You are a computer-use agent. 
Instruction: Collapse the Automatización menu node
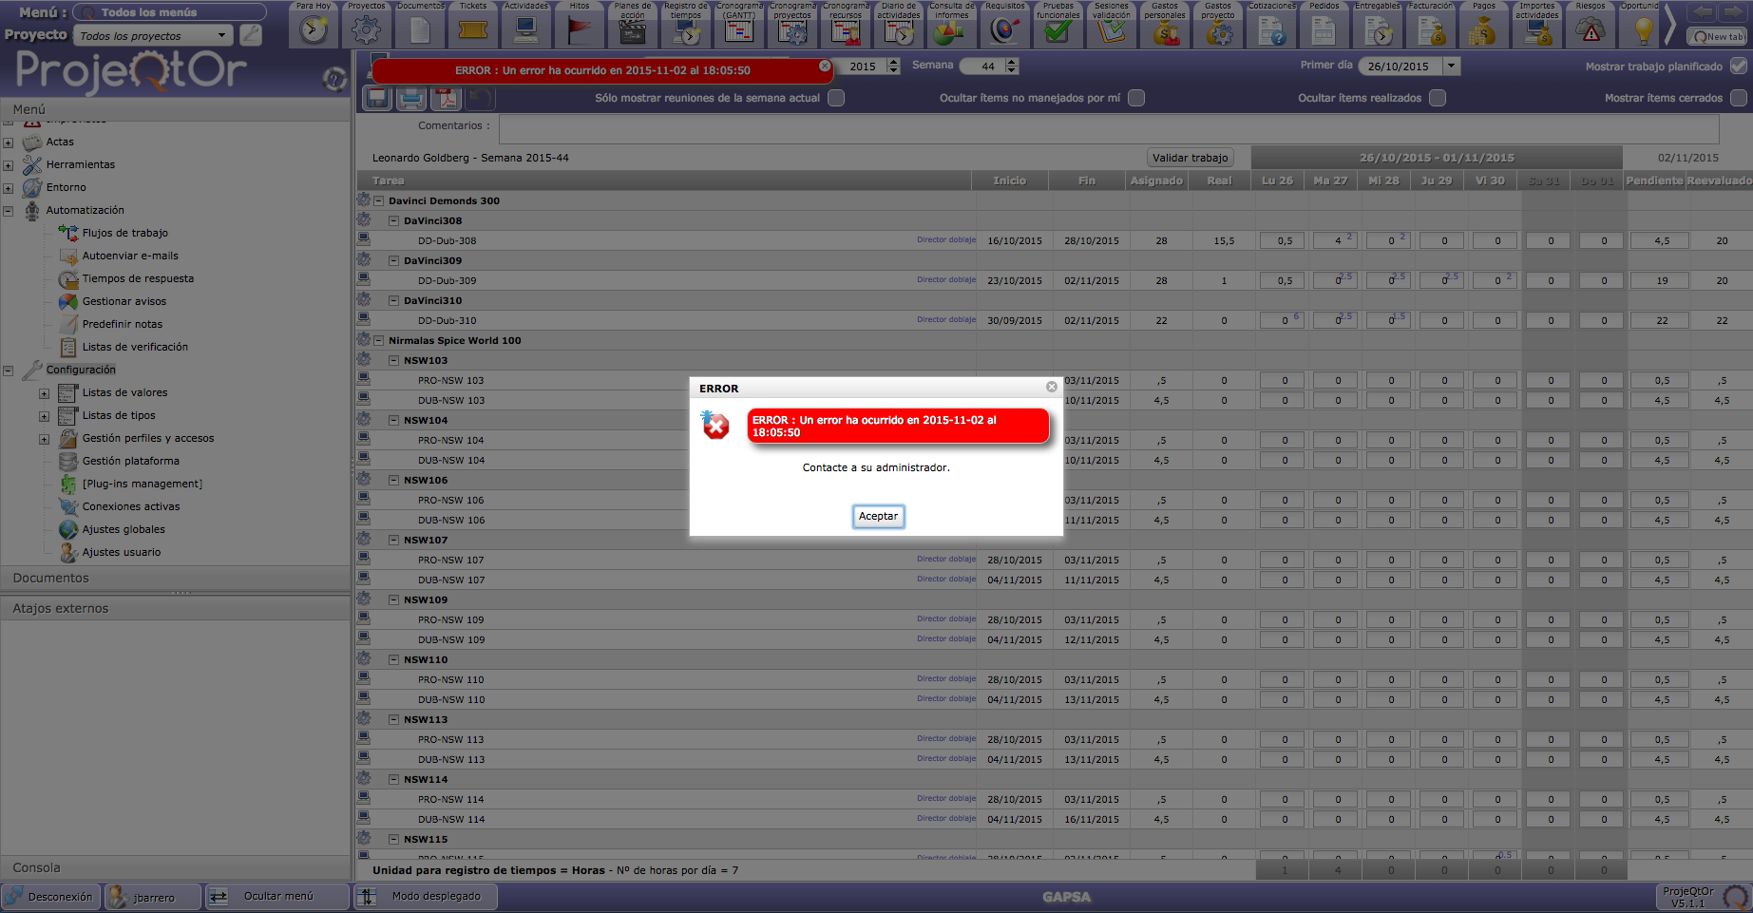[x=9, y=211]
